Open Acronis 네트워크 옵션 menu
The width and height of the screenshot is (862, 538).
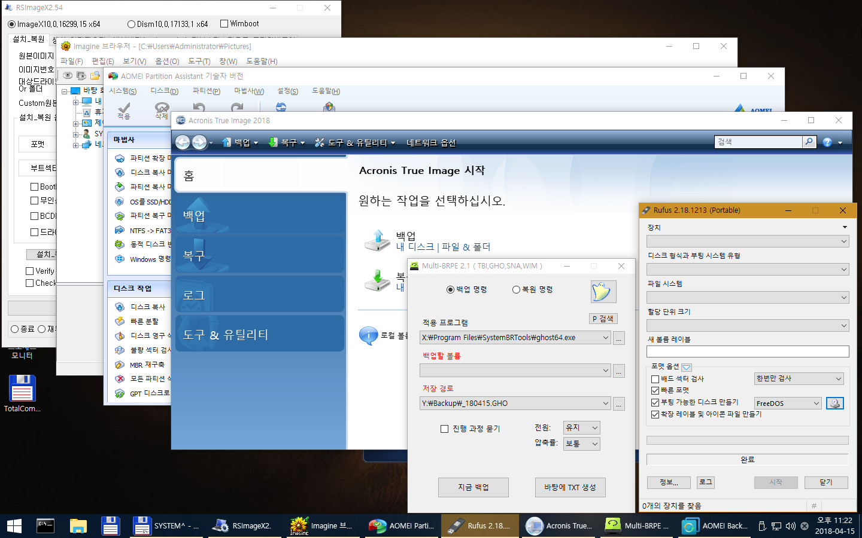point(431,142)
